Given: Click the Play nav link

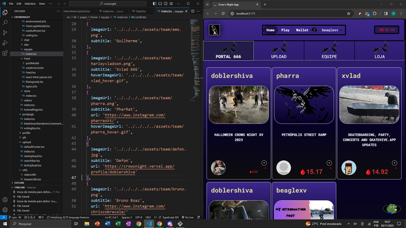Looking at the screenshot, I should coord(285,30).
